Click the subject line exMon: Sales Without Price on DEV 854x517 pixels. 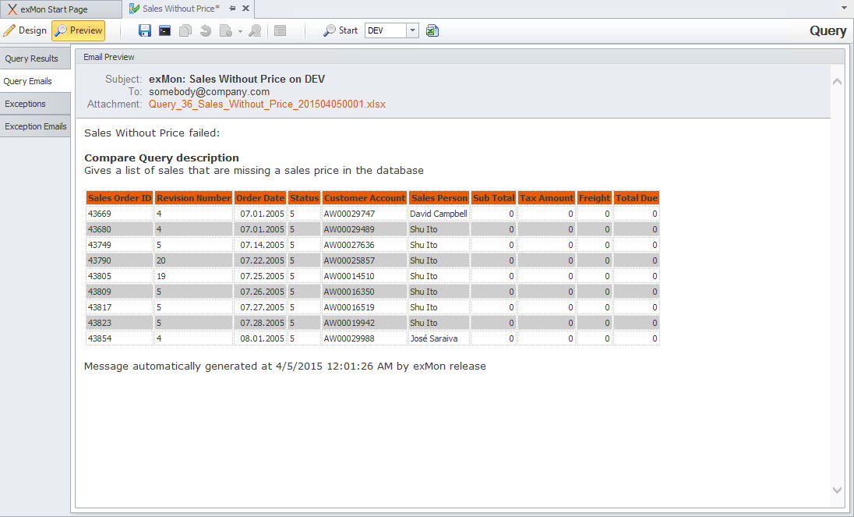click(237, 79)
